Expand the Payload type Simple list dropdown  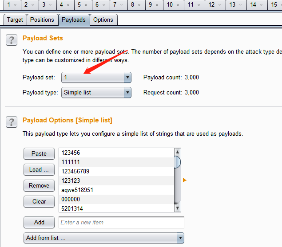coord(96,93)
